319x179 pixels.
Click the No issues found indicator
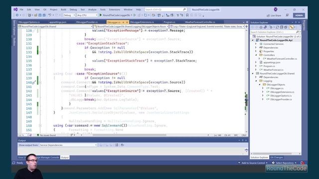coord(46,135)
